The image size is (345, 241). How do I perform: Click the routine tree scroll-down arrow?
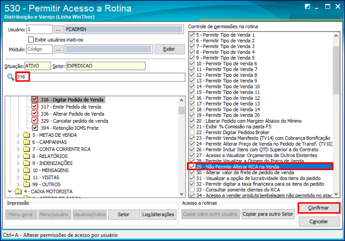[182, 194]
